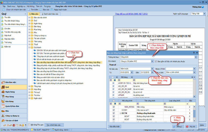Open Nộp bảo hiểm entry

click(9, 39)
